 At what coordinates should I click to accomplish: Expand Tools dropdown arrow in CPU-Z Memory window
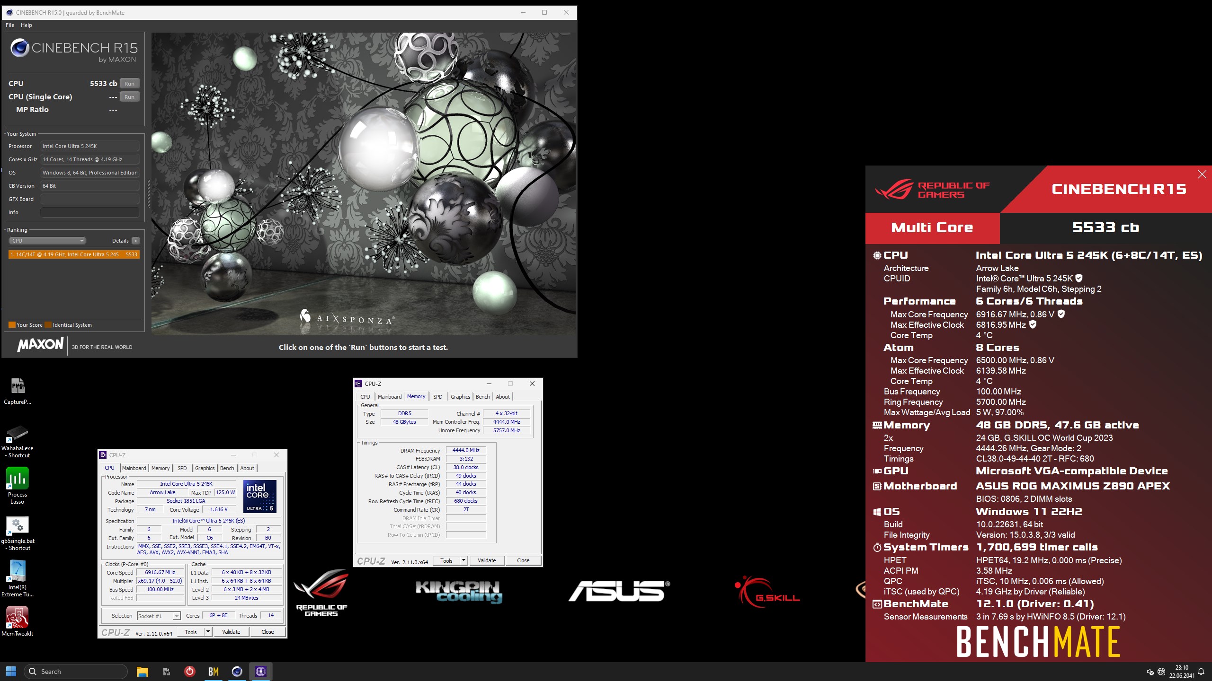click(x=463, y=560)
